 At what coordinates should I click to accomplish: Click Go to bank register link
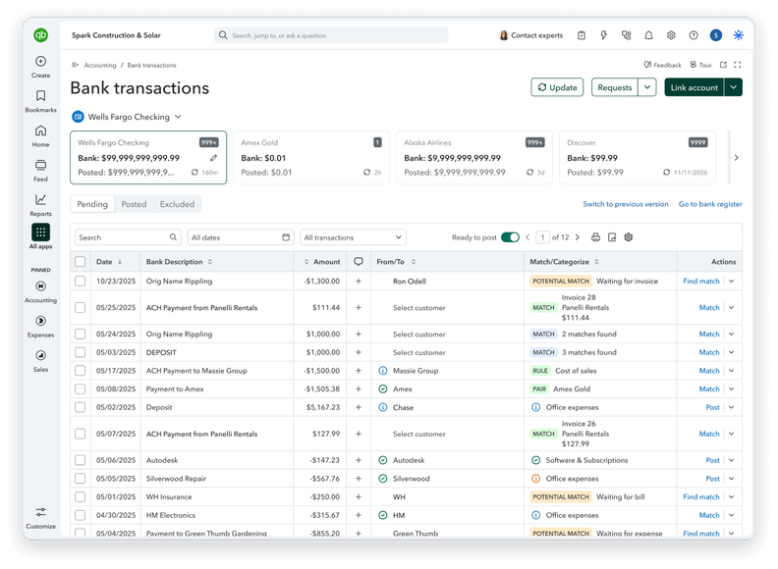pyautogui.click(x=710, y=204)
